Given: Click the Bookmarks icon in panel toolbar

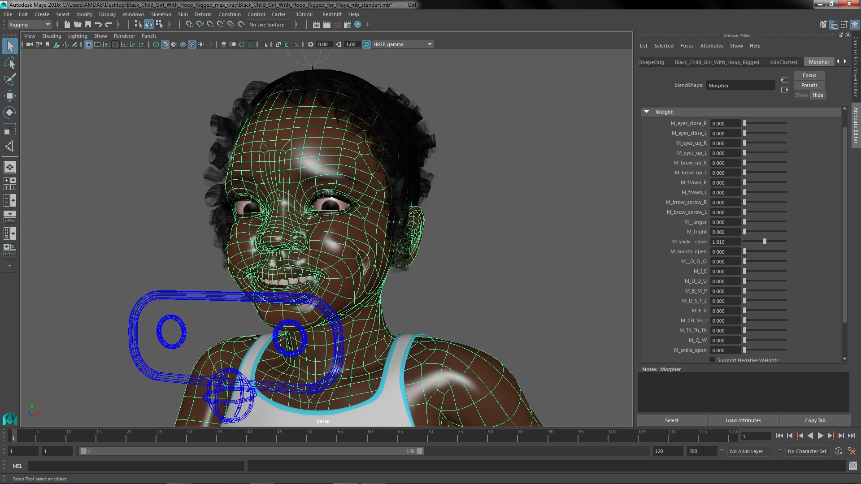Looking at the screenshot, I should tap(48, 44).
